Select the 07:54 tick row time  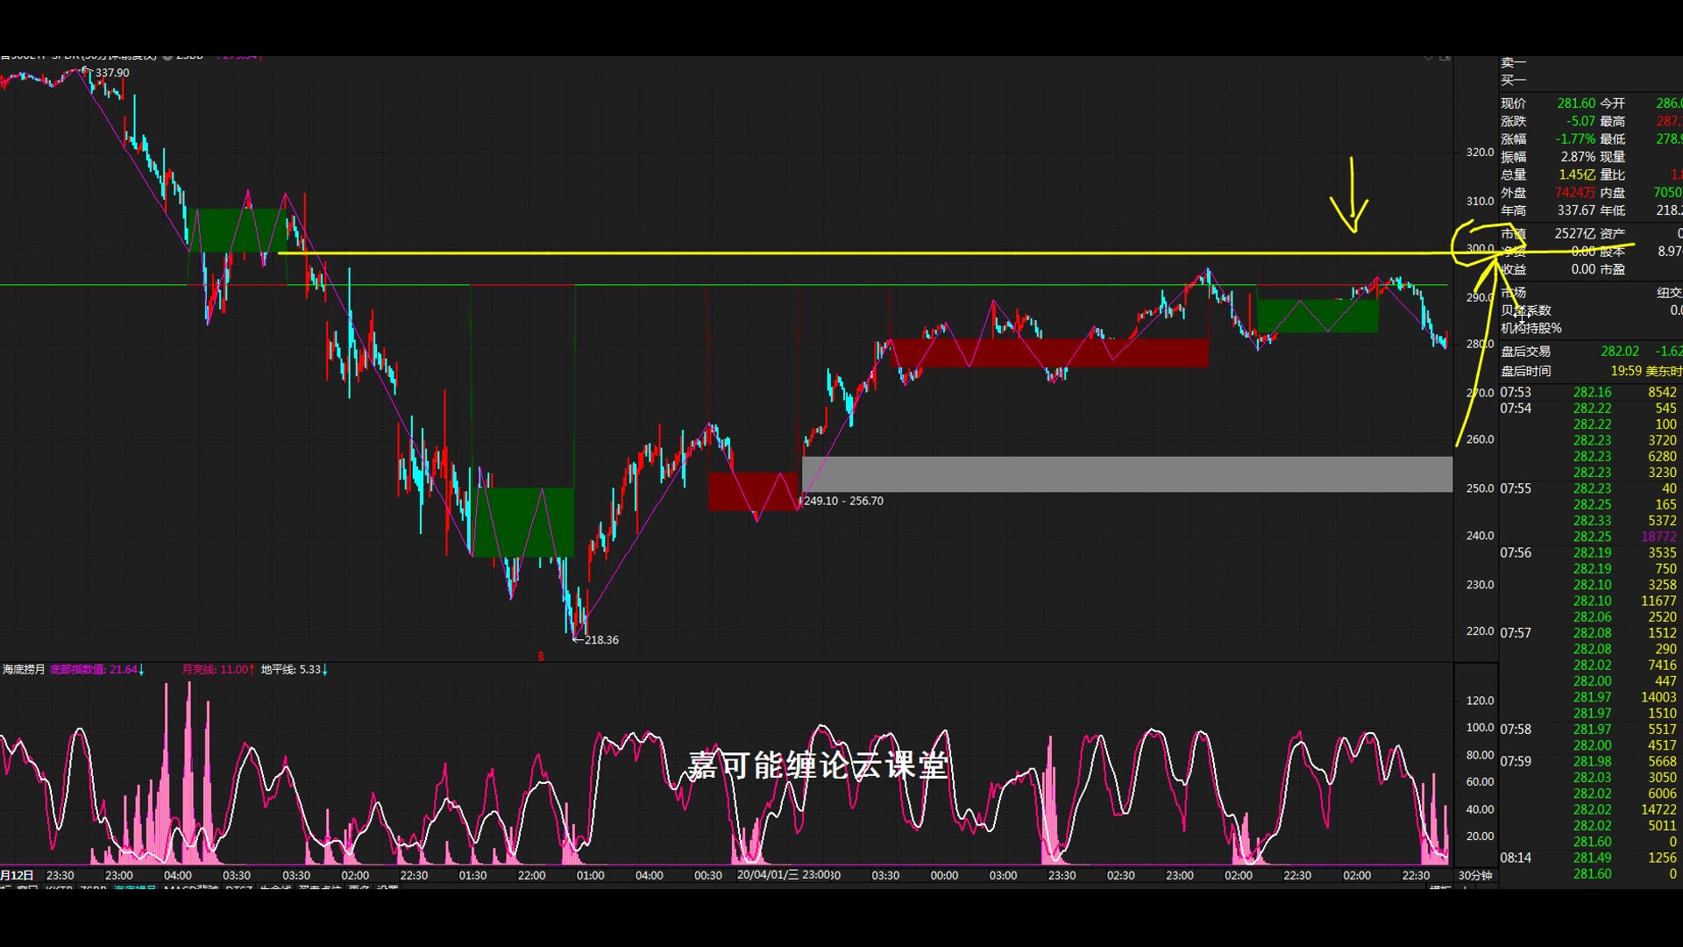(1516, 409)
